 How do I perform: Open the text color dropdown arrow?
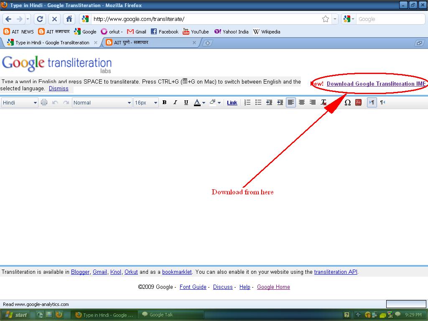[204, 103]
